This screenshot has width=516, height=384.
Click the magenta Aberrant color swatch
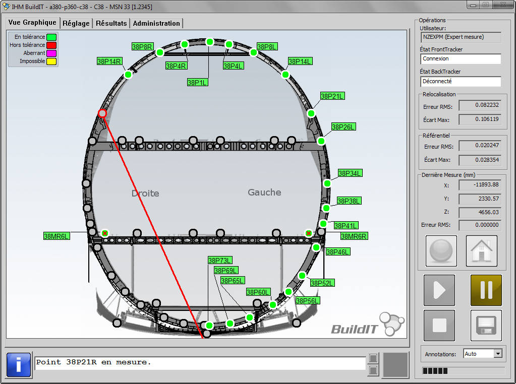coord(51,53)
